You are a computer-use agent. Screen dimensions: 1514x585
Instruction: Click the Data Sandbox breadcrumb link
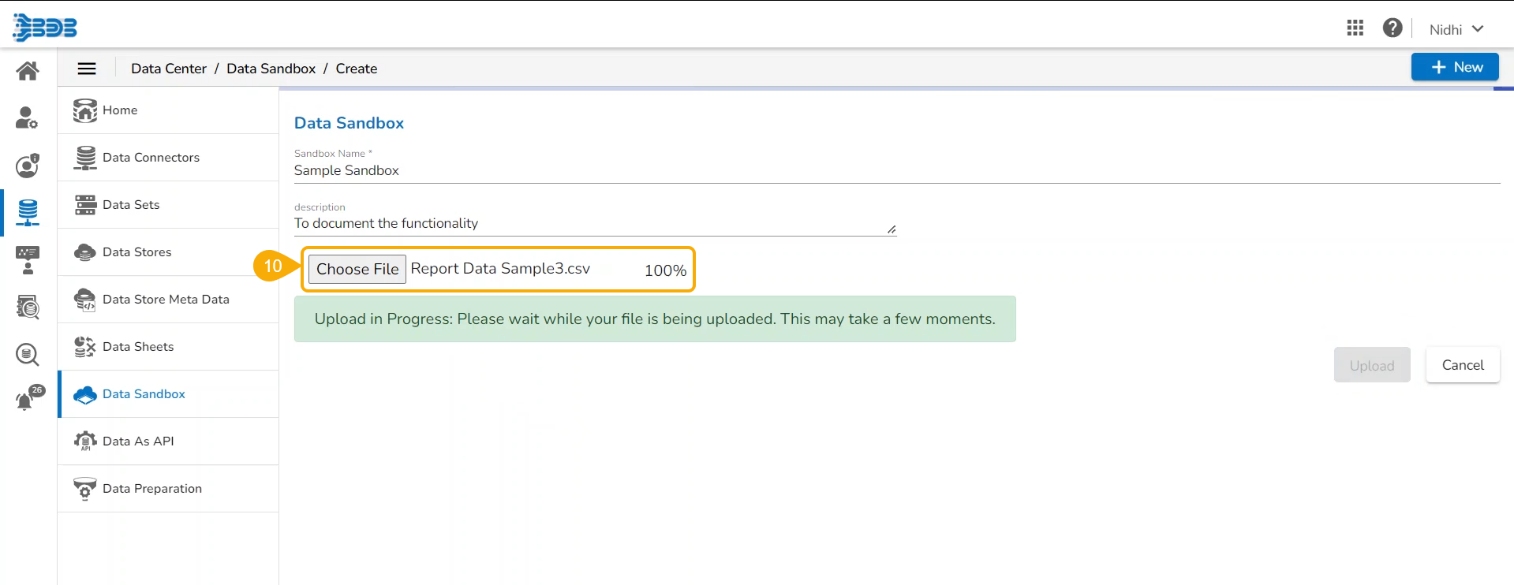click(x=271, y=69)
